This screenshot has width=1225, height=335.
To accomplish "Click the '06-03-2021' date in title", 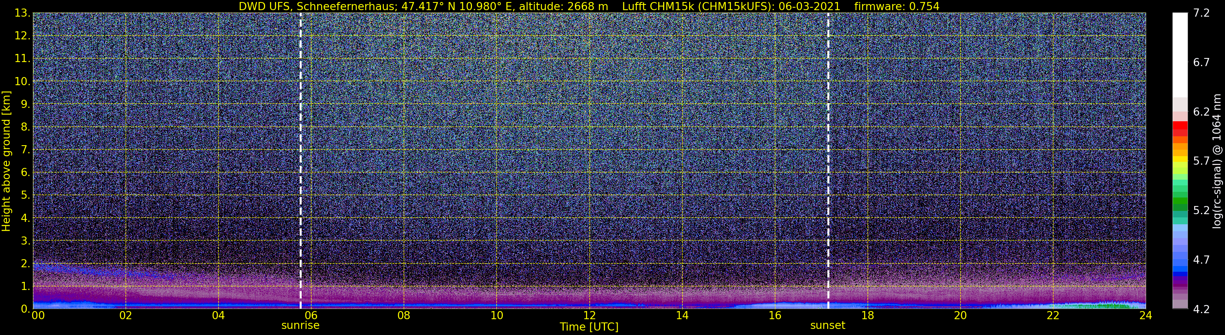I will [x=810, y=6].
